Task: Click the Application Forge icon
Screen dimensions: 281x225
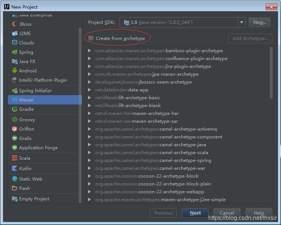Action: [15, 147]
